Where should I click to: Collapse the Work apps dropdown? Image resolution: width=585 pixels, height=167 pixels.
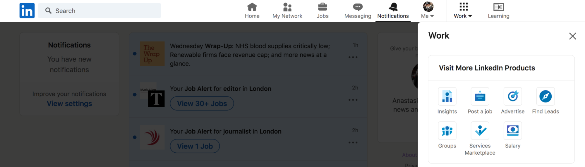pos(463,11)
